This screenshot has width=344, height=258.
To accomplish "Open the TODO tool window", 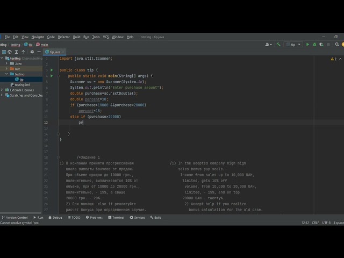I will [x=74, y=218].
